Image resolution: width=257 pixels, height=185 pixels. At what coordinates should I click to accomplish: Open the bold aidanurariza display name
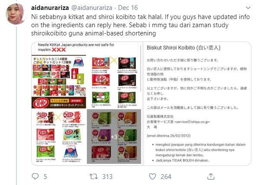point(50,8)
